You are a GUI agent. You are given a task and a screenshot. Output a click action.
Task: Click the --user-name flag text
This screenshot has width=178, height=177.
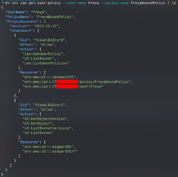tap(75, 3)
